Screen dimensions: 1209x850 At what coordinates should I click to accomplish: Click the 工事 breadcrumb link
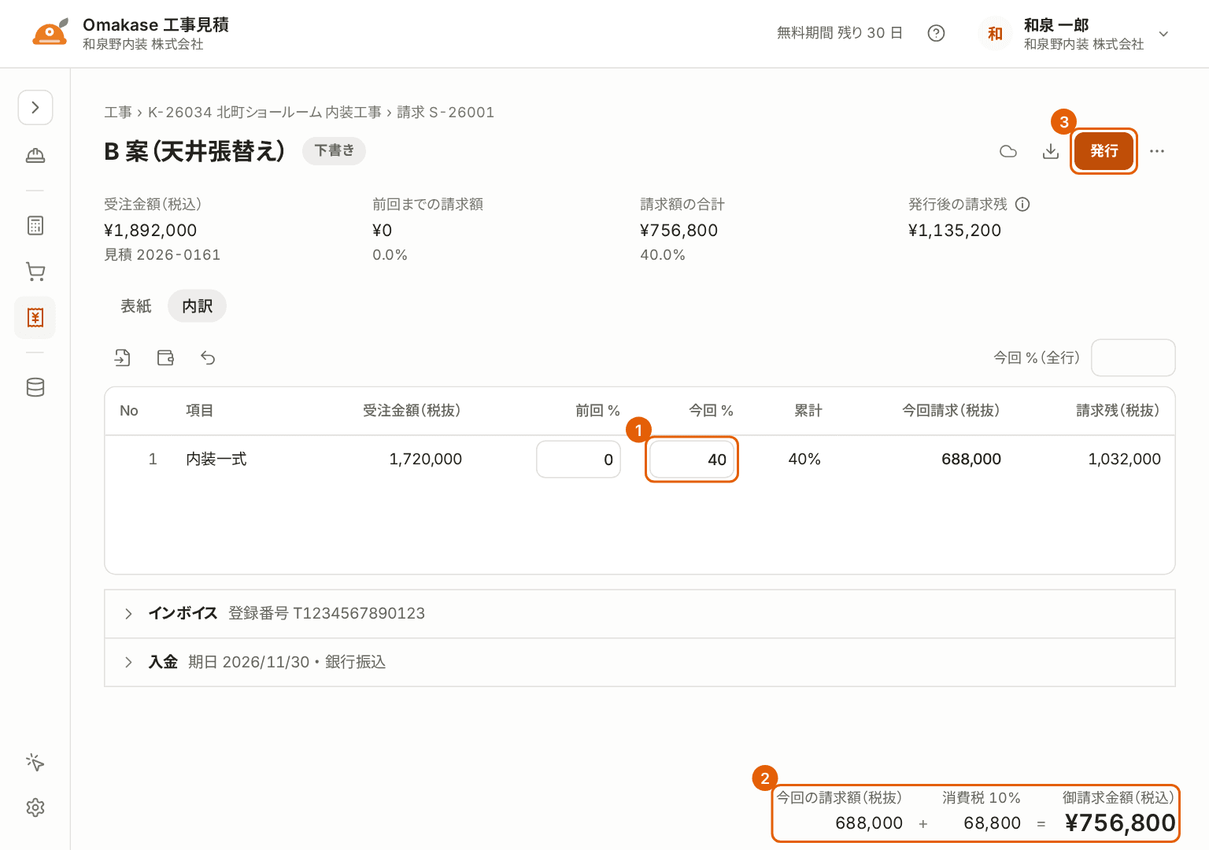click(118, 113)
